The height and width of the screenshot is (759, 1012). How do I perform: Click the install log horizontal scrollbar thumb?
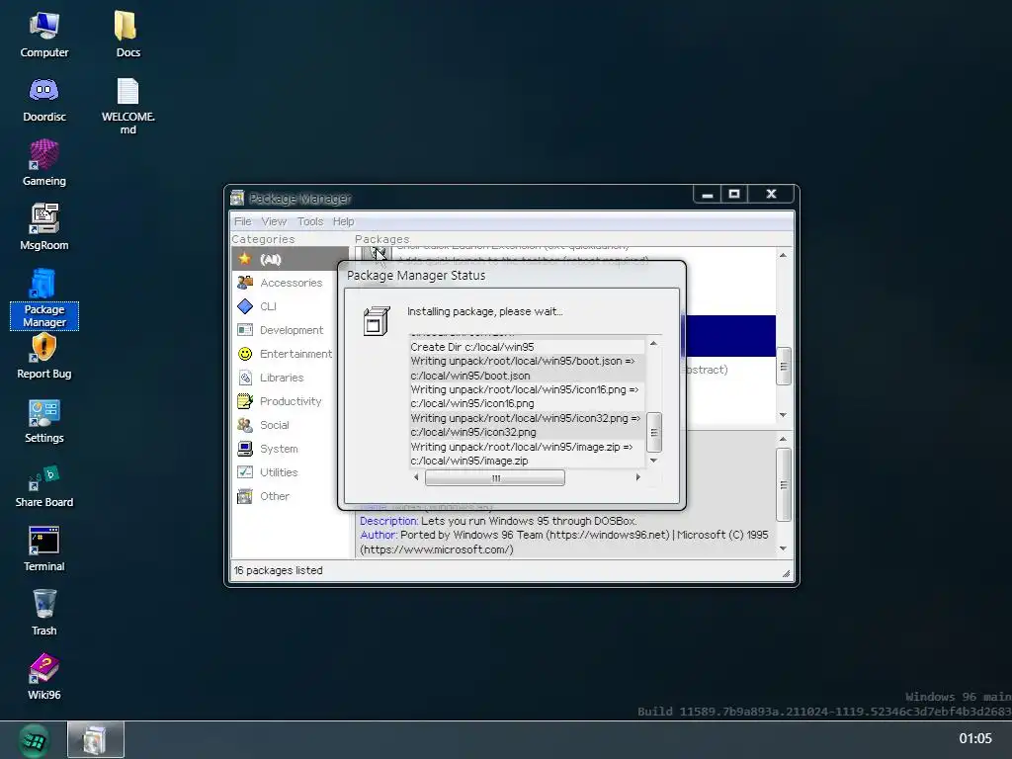(495, 477)
